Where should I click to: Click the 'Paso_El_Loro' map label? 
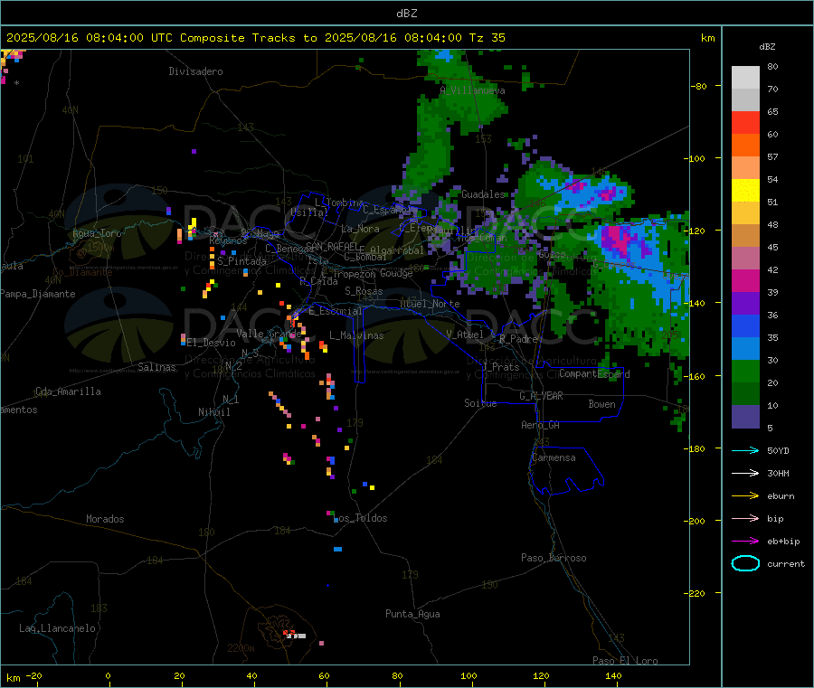pos(626,661)
